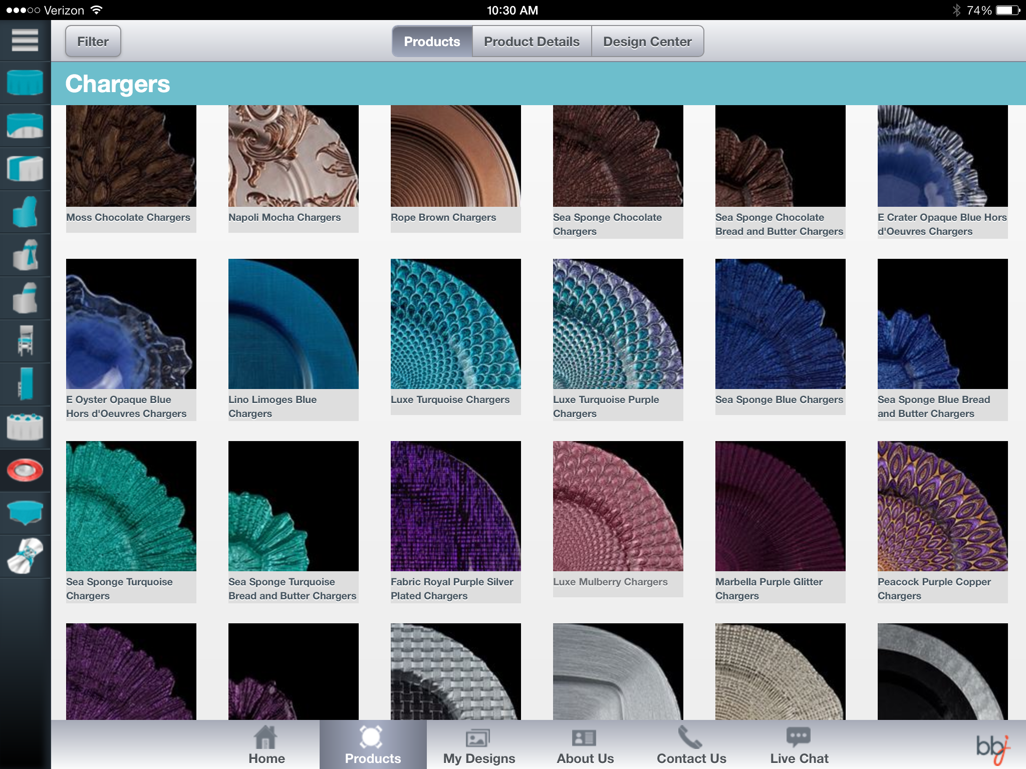
Task: Select the chiavari chair icon
Action: point(25,341)
